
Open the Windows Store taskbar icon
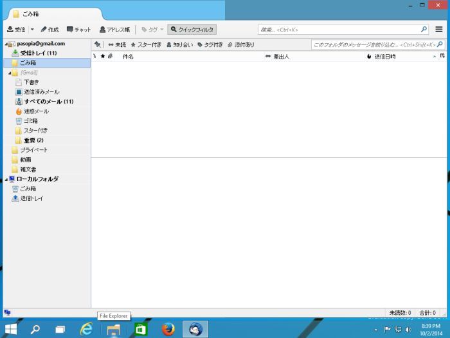[141, 330]
